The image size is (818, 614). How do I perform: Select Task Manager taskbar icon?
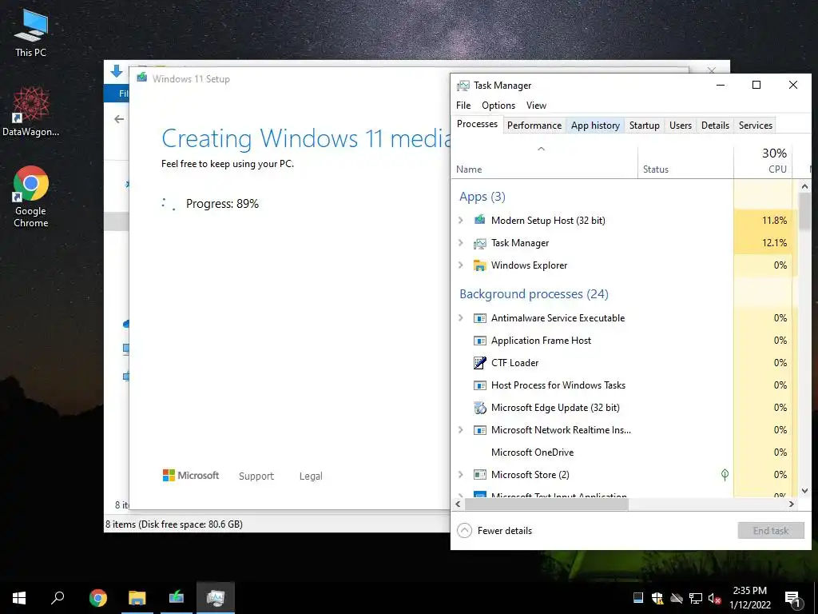(x=216, y=598)
